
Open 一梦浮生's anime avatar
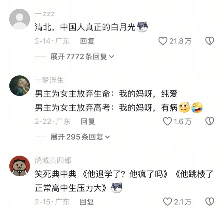[19, 86]
